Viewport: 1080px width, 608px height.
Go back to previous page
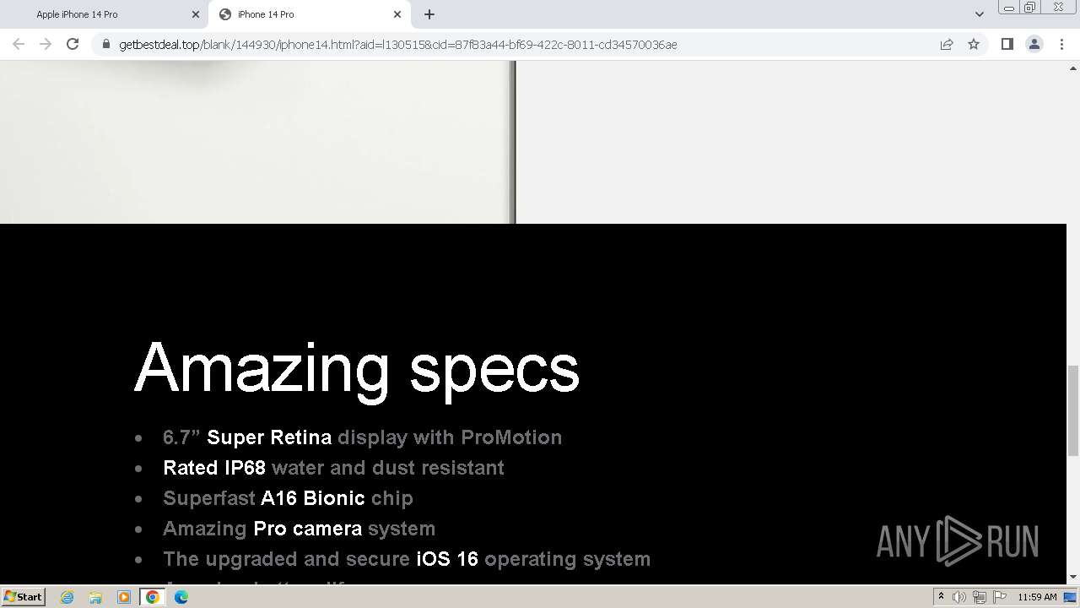[19, 45]
